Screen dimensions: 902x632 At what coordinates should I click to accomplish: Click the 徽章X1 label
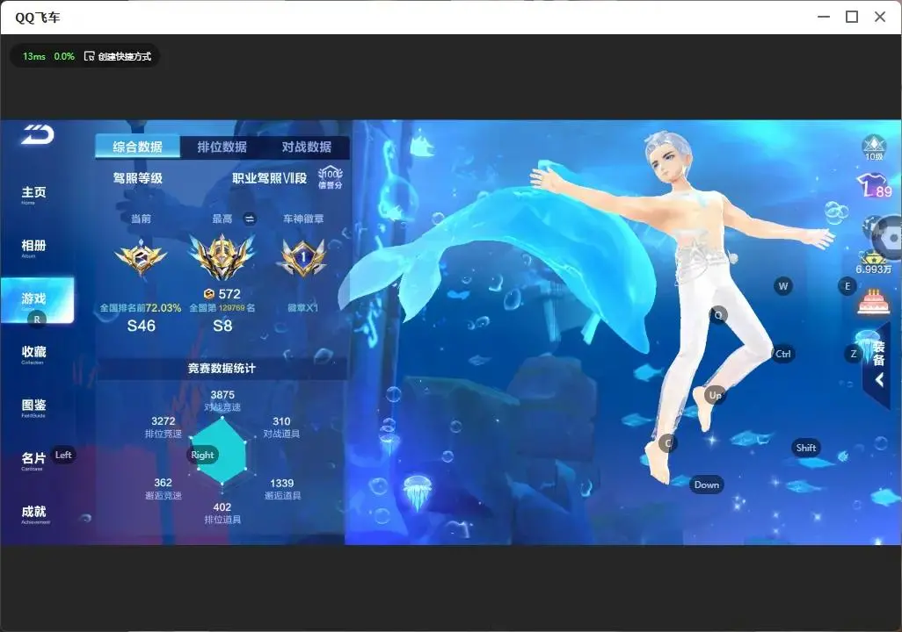(x=303, y=308)
